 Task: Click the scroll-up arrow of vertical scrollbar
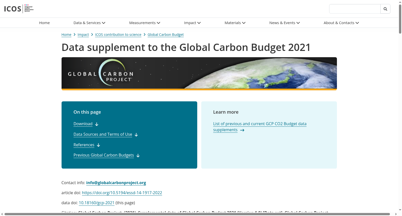click(400, 2)
